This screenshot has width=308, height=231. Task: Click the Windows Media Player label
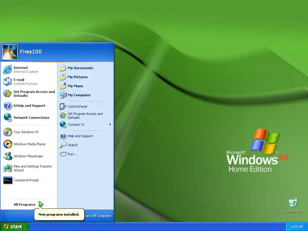[30, 144]
